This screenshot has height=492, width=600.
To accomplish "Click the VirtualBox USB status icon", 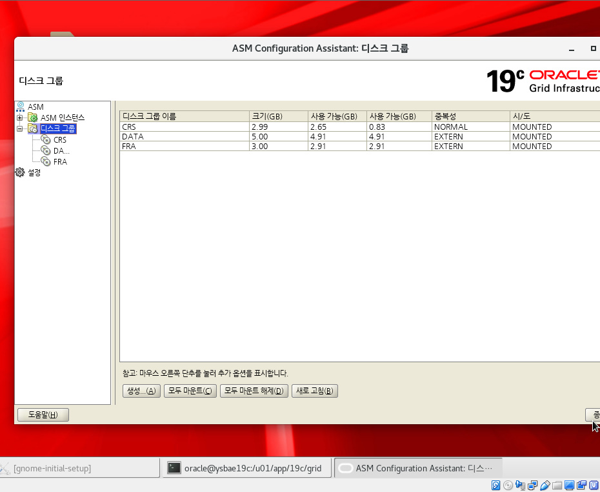I will (545, 486).
